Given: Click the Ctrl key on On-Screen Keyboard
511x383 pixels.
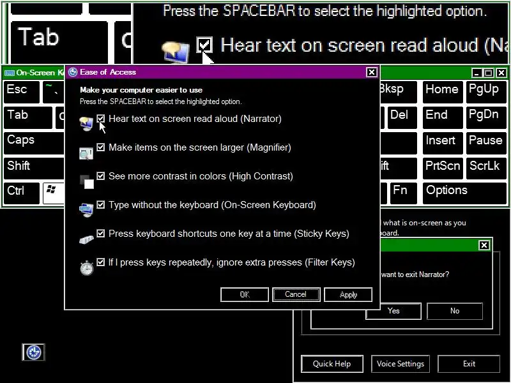Looking at the screenshot, I should [22, 193].
